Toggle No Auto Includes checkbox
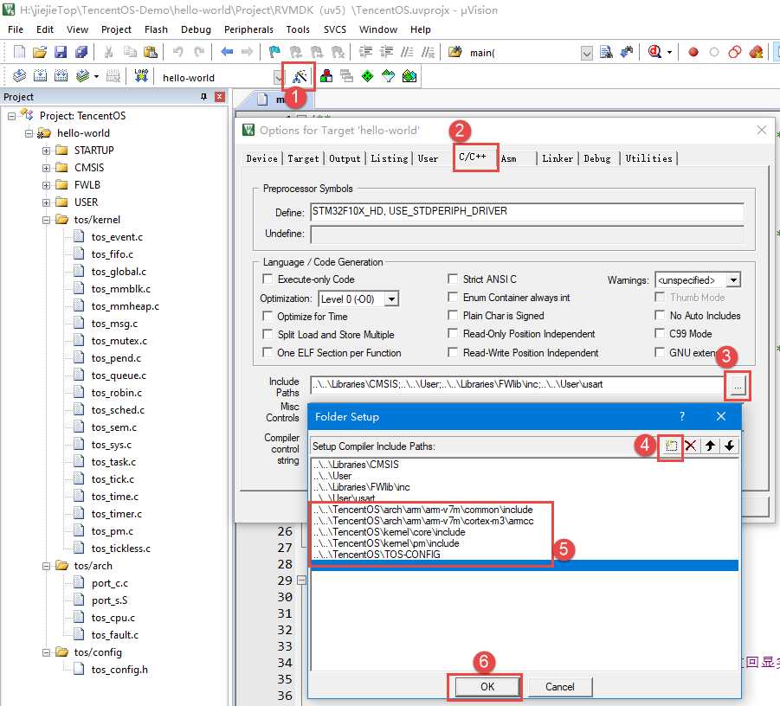 tap(660, 316)
